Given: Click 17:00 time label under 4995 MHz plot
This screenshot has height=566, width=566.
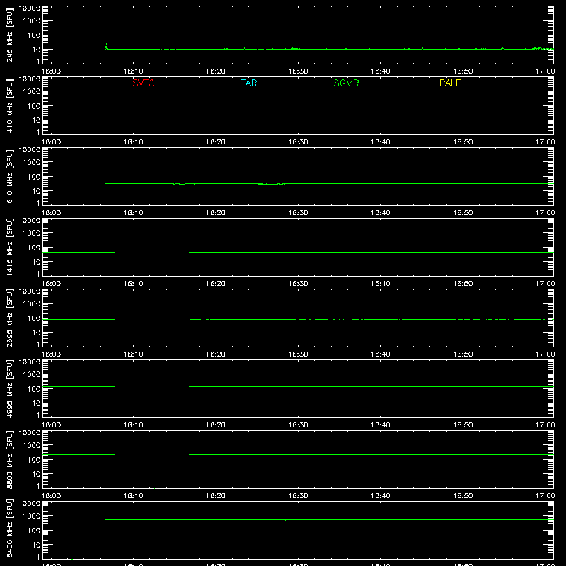Looking at the screenshot, I should coord(545,425).
